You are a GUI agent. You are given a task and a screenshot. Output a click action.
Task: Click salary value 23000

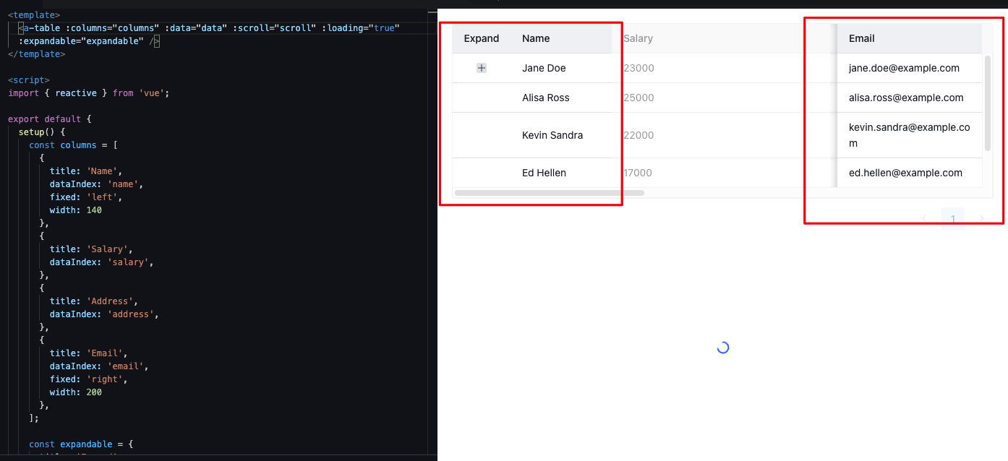[x=638, y=68]
